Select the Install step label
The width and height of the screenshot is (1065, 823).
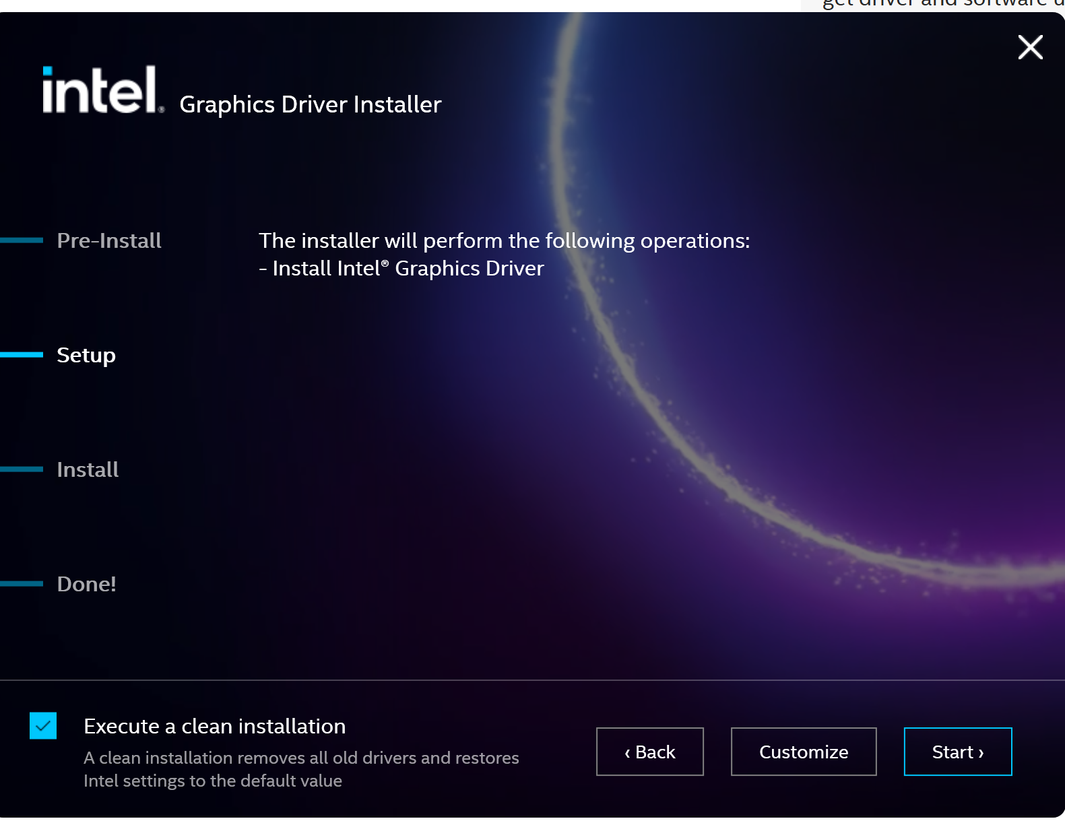point(88,469)
